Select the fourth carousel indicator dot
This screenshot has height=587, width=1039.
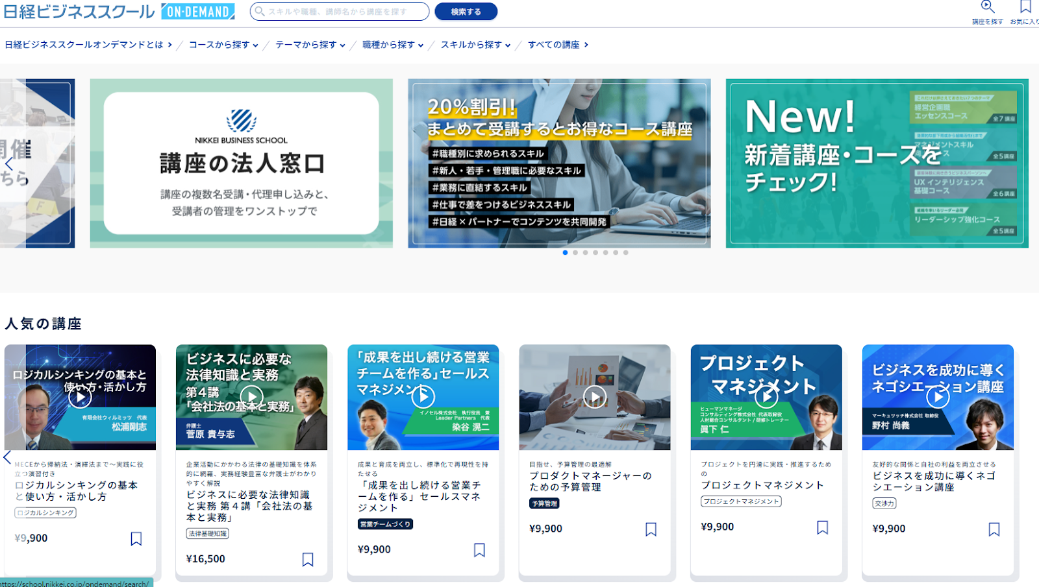point(596,253)
